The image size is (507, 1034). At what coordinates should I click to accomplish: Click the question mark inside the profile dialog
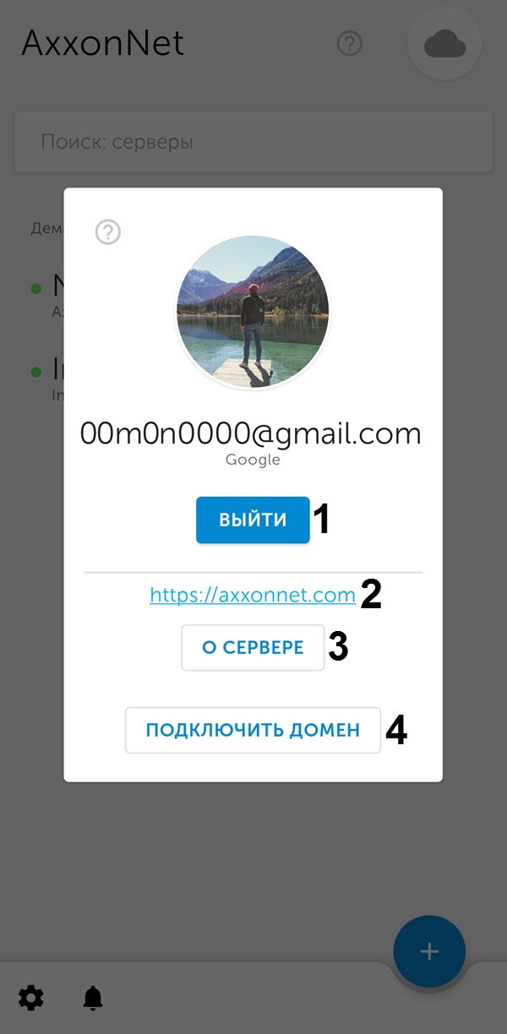point(108,231)
